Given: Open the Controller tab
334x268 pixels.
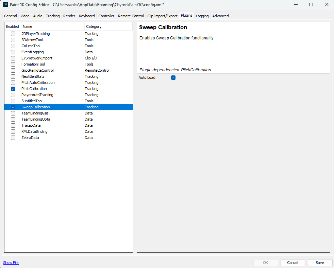Looking at the screenshot, I should [x=106, y=16].
